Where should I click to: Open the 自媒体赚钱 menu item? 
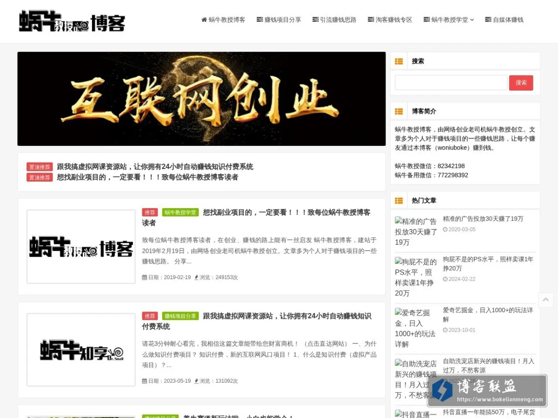504,20
